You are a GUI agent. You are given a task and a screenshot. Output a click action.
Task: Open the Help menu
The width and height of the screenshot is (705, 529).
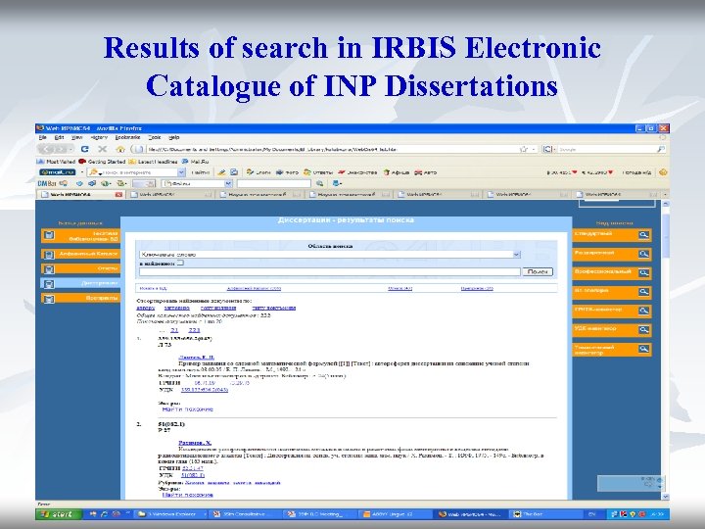pos(174,138)
